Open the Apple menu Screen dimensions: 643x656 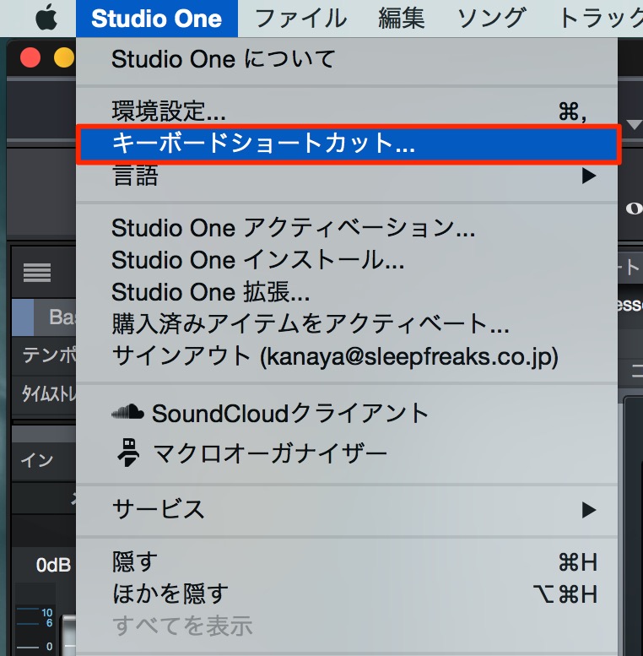click(x=46, y=19)
